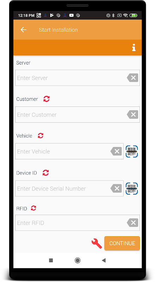Image resolution: width=155 pixels, height=282 pixels.
Task: Clear the Customer field
Action: (132, 115)
